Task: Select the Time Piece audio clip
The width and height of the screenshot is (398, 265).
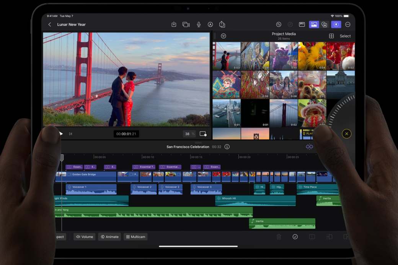Action: (318, 189)
